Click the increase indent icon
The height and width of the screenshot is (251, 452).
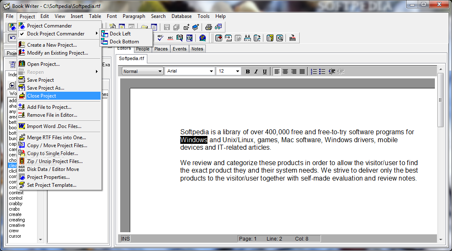coord(332,71)
